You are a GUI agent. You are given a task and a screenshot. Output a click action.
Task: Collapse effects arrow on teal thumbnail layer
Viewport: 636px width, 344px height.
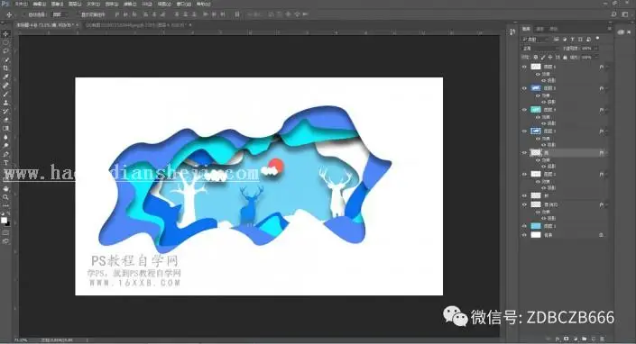[607, 110]
